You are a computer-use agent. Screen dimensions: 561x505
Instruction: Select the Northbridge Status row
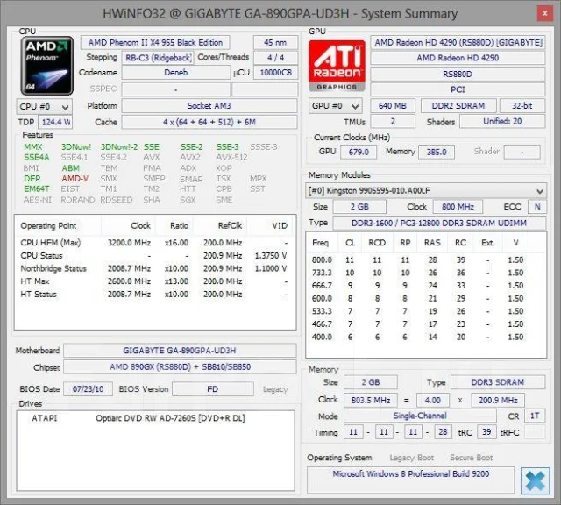[154, 268]
